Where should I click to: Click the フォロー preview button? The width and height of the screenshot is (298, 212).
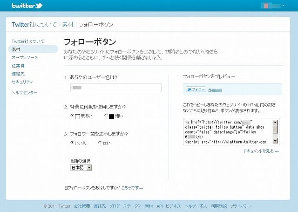[196, 89]
